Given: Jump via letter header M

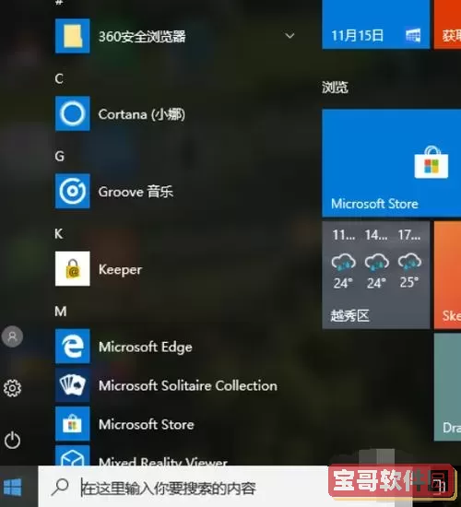Looking at the screenshot, I should tap(61, 312).
